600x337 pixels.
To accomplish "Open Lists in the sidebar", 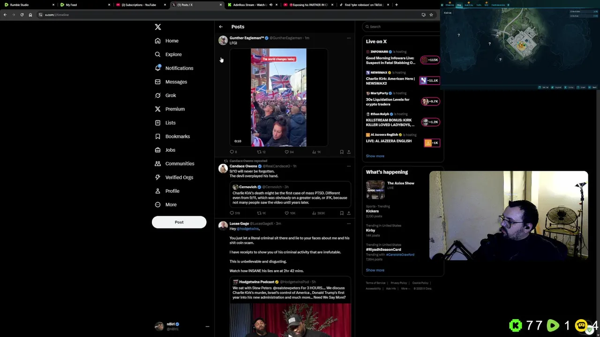I will 165,123.
